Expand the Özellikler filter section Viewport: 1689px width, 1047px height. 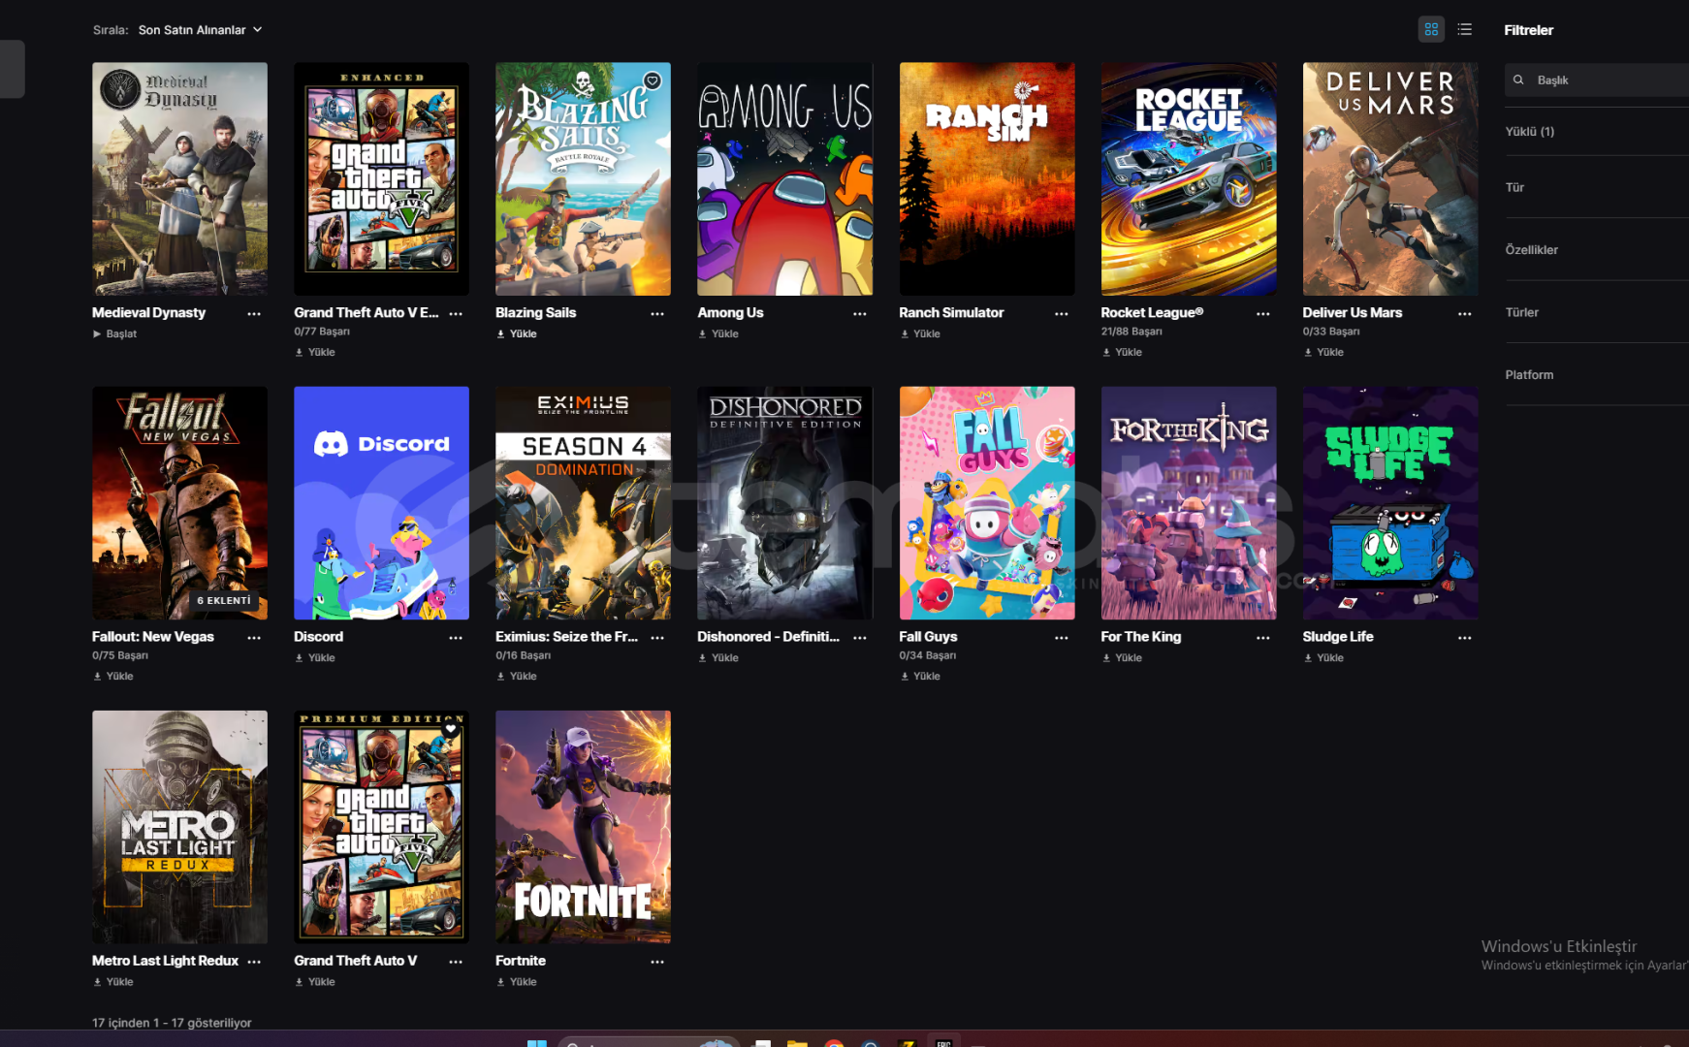click(1597, 250)
